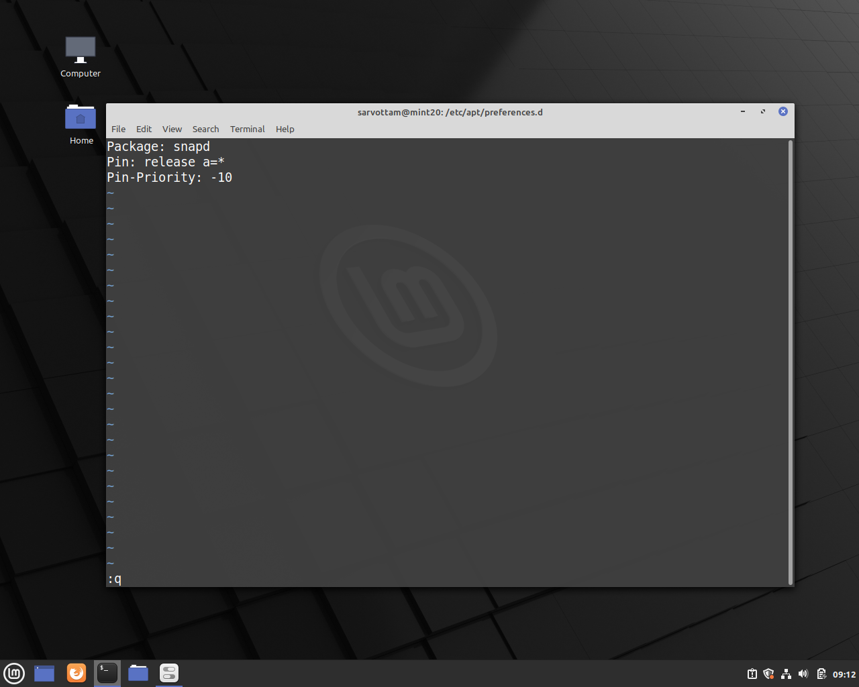Image resolution: width=859 pixels, height=687 pixels.
Task: Select the Terminal in the taskbar
Action: click(107, 673)
